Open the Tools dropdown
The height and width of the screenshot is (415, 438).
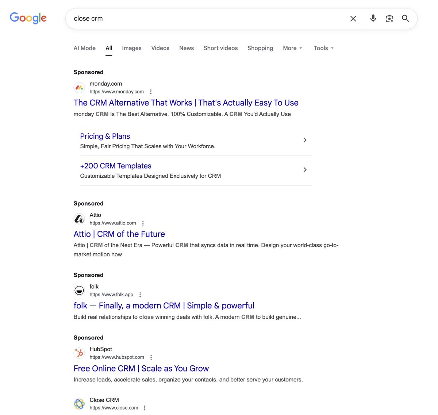coord(324,48)
